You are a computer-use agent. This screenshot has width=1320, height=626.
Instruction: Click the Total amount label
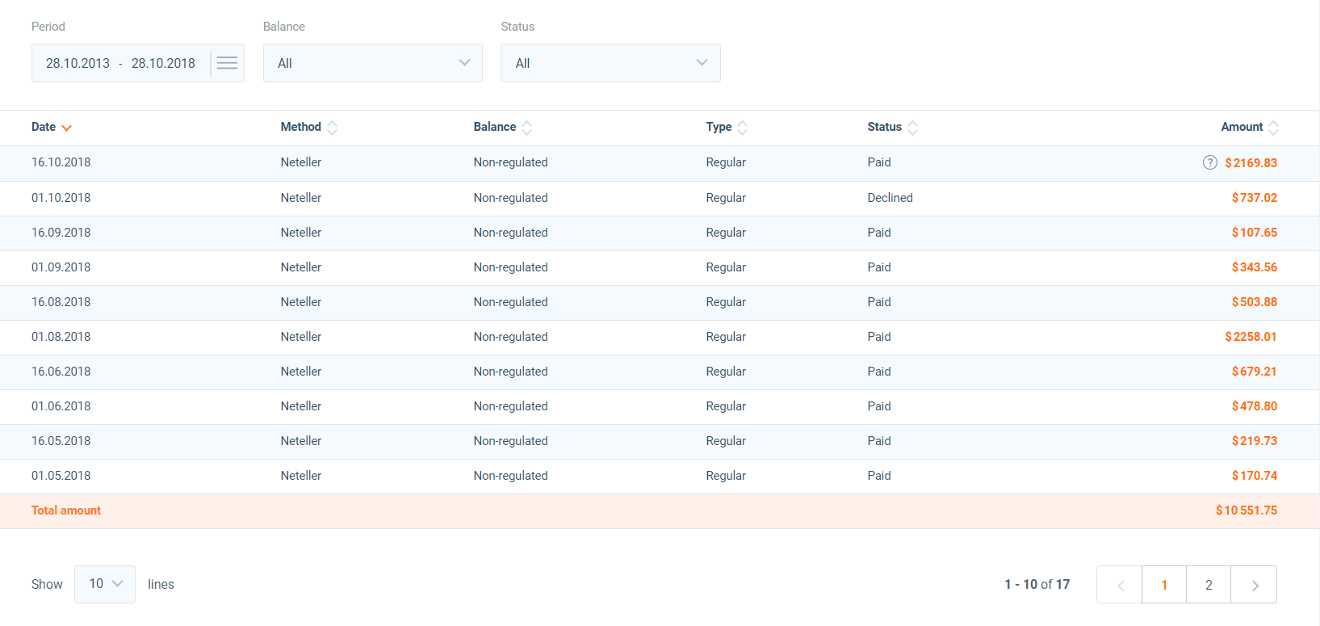click(66, 510)
